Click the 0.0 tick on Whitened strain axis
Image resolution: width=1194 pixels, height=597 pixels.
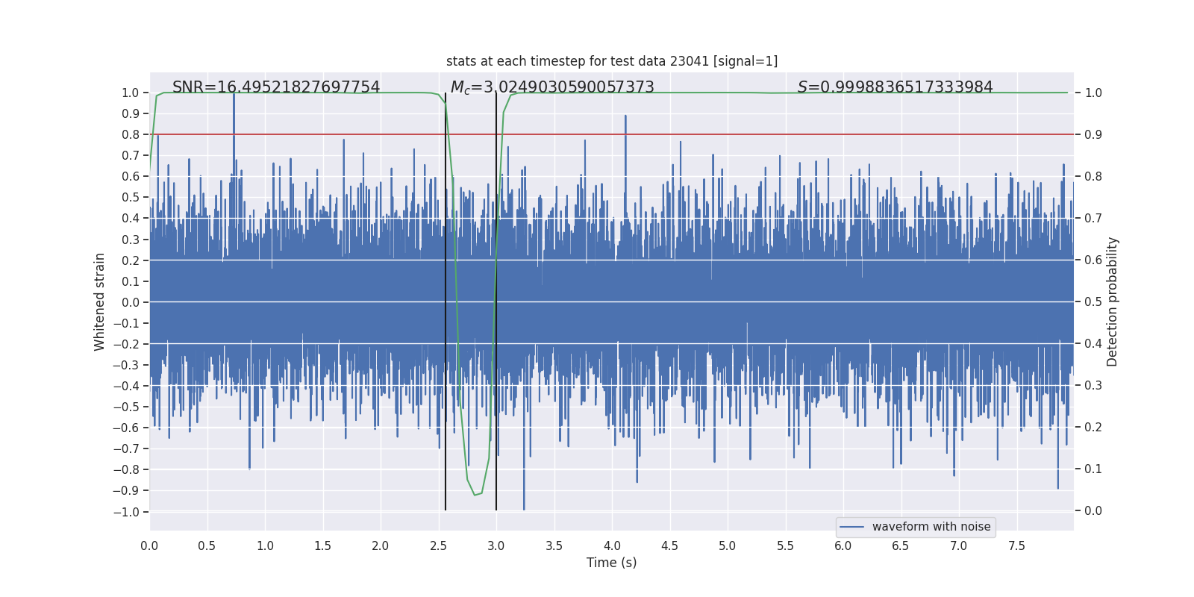pyautogui.click(x=131, y=302)
